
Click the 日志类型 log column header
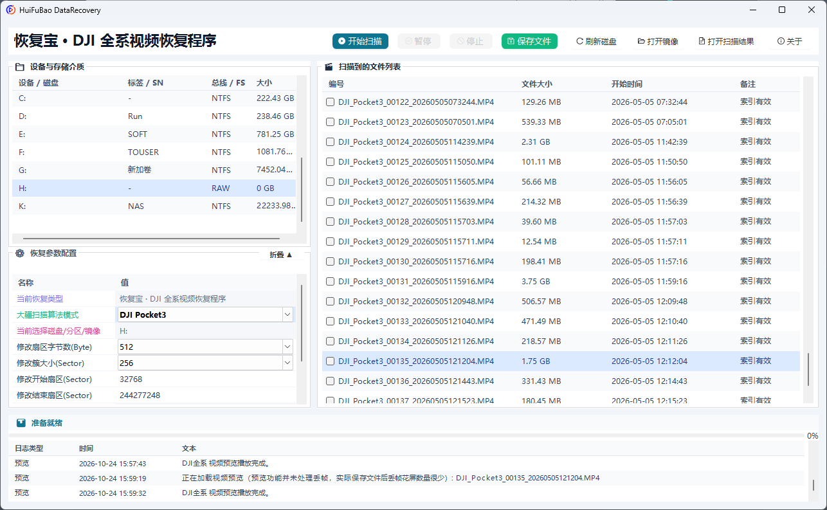click(29, 448)
